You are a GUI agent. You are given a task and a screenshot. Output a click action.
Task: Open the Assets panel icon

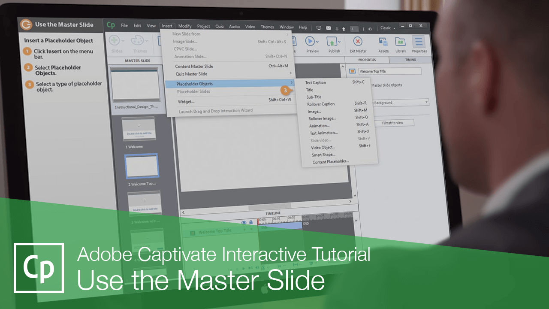click(383, 42)
